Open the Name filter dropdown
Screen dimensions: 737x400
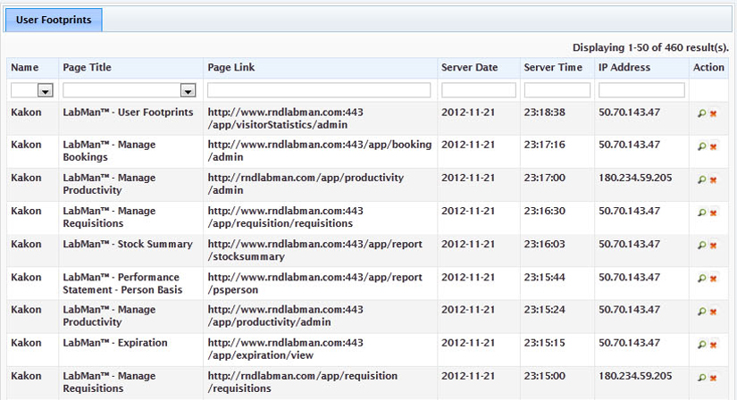tap(45, 90)
